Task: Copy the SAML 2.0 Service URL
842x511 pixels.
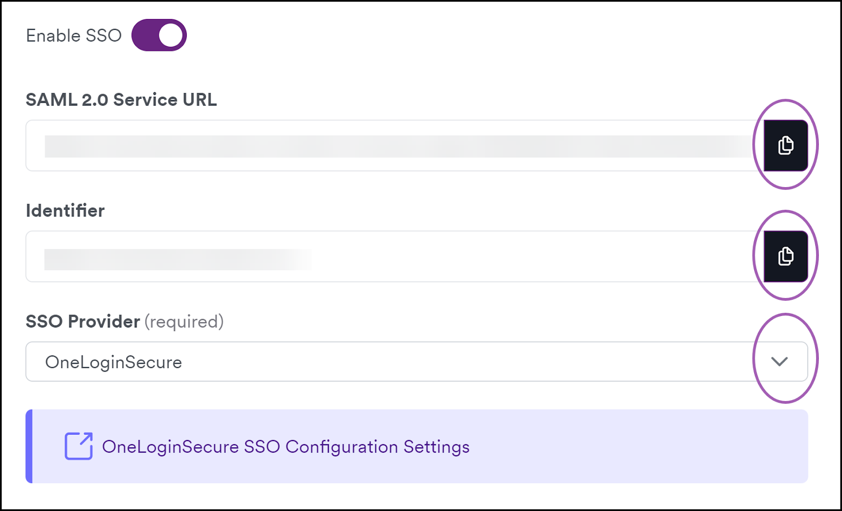Action: [x=786, y=145]
